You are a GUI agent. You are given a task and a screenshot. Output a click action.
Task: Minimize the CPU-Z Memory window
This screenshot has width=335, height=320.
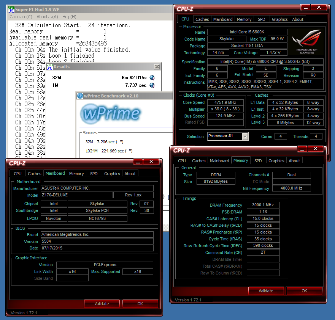(x=302, y=149)
